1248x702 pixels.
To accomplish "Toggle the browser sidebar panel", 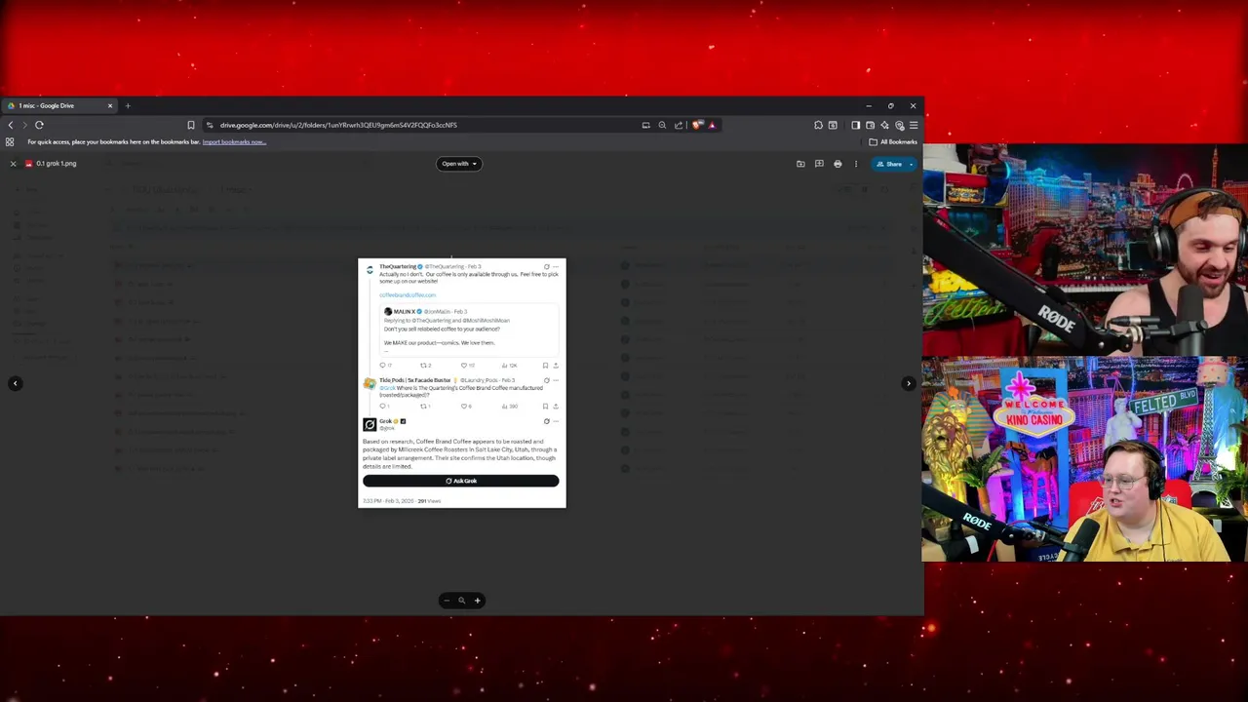I will pyautogui.click(x=855, y=125).
